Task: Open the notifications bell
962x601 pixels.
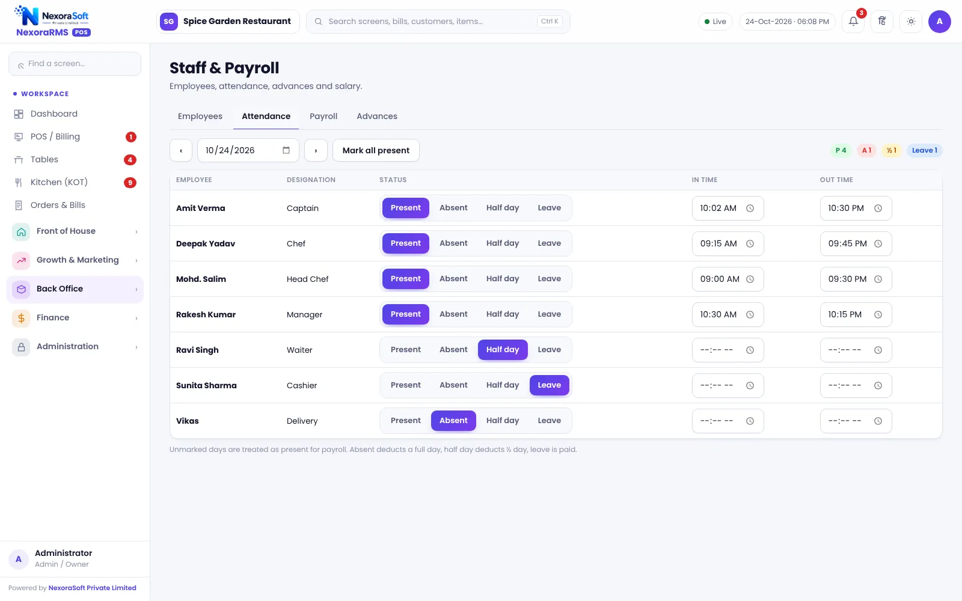Action: pos(853,22)
